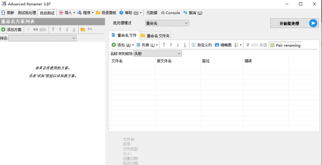Click the 撤消 (U) undo button
Image resolution: width=322 pixels, height=165 pixels.
[193, 13]
